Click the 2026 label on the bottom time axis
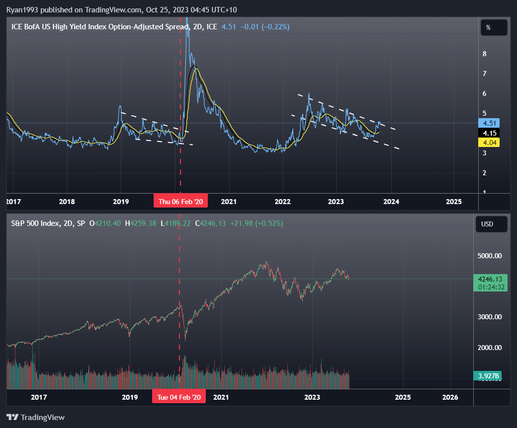 tap(450, 397)
